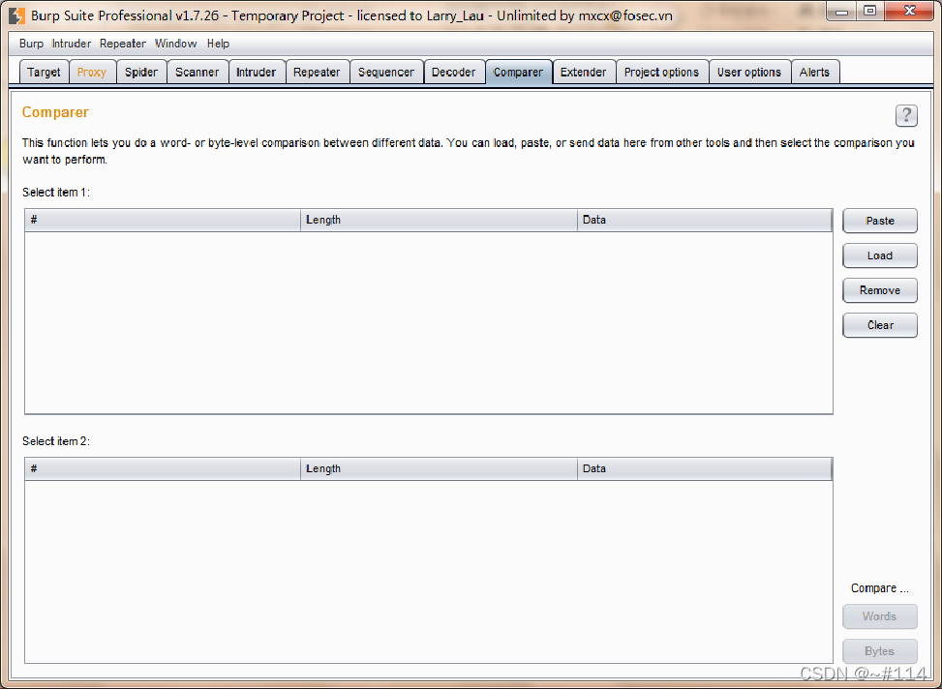Click the Remove button
Screen dimensions: 942x690
pyautogui.click(x=880, y=290)
